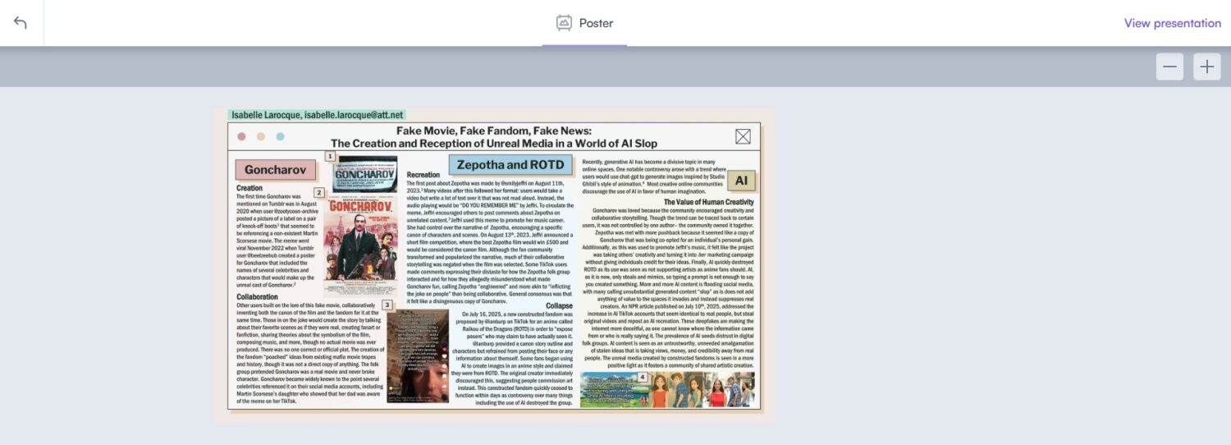Click the poster title 'Fake Movie, Fake Fandom, Fake News'

(494, 131)
